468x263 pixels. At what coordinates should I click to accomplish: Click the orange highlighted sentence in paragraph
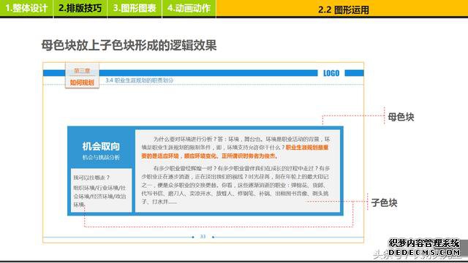pos(235,152)
